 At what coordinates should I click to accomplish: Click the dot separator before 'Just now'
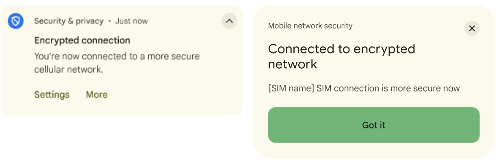[110, 21]
